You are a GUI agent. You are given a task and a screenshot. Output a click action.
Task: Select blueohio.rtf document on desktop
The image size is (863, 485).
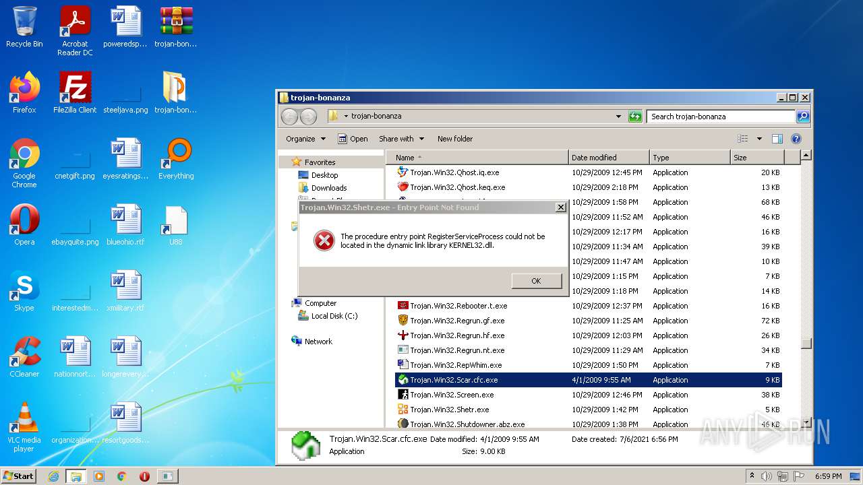[125, 225]
